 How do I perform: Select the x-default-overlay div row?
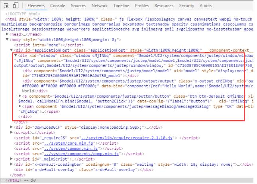[x=84, y=170]
